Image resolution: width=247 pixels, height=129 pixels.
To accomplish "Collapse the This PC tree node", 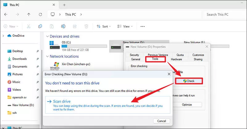I will click(3, 127).
